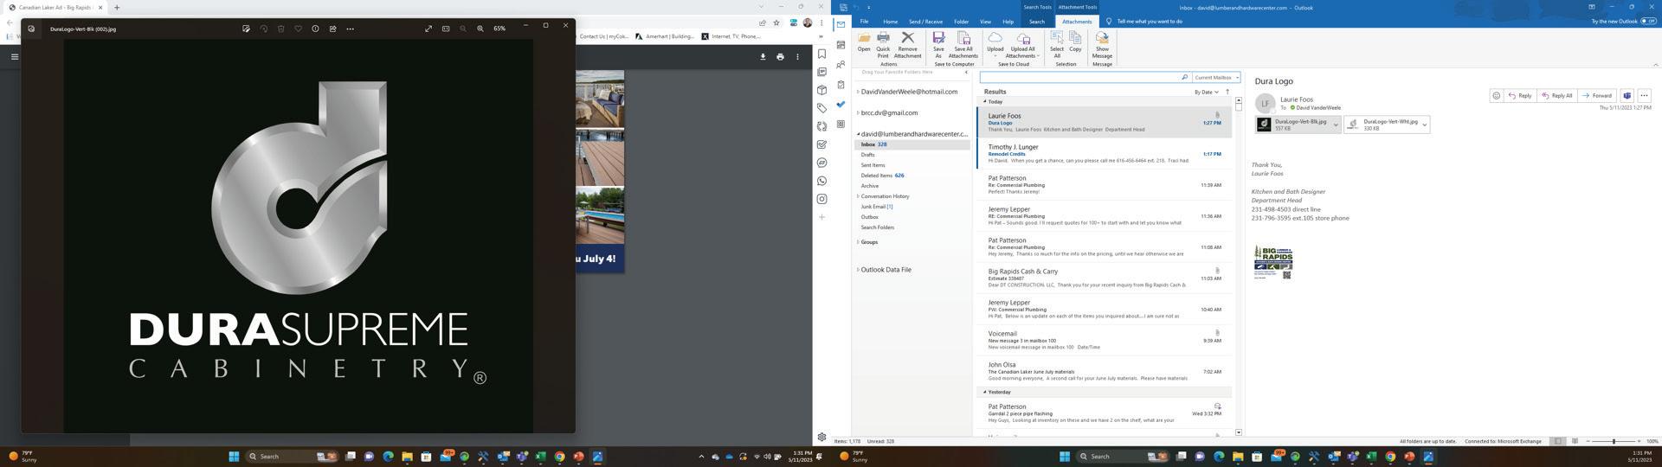
Task: Copy the attachment via ribbon
Action: 1075,42
